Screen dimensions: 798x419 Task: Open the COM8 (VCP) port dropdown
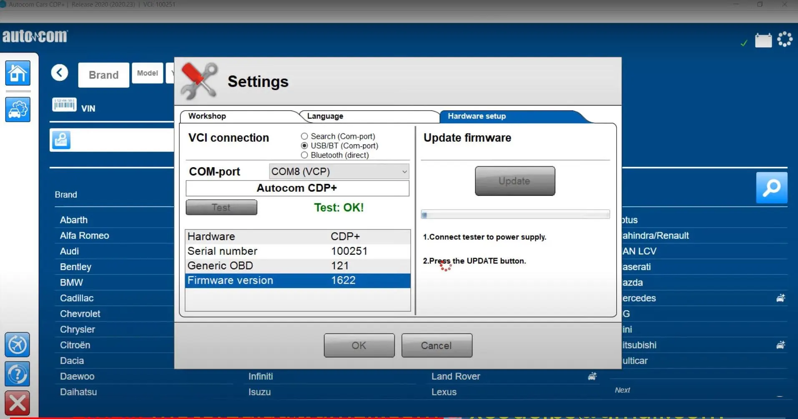tap(339, 171)
